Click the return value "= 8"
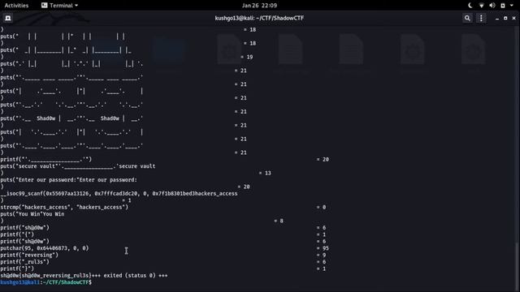 tap(279, 221)
